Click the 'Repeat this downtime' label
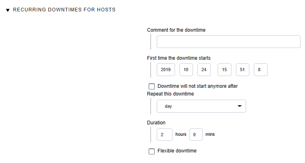This screenshot has width=305, height=163. (x=170, y=94)
